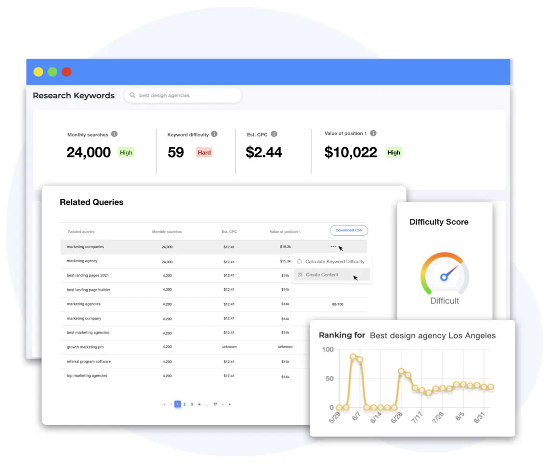Sort by Monthly searches column header
Screen dimensions: 551x468
[x=167, y=232]
